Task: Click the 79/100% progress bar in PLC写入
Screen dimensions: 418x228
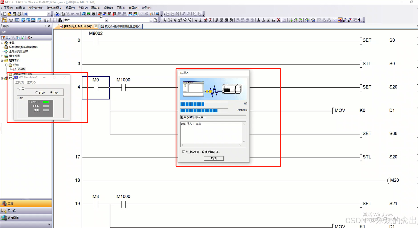Action: tap(204, 110)
